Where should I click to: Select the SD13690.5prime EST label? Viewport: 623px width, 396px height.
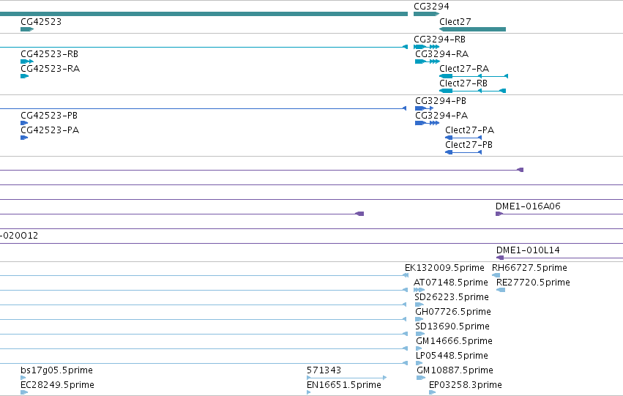[x=452, y=326]
